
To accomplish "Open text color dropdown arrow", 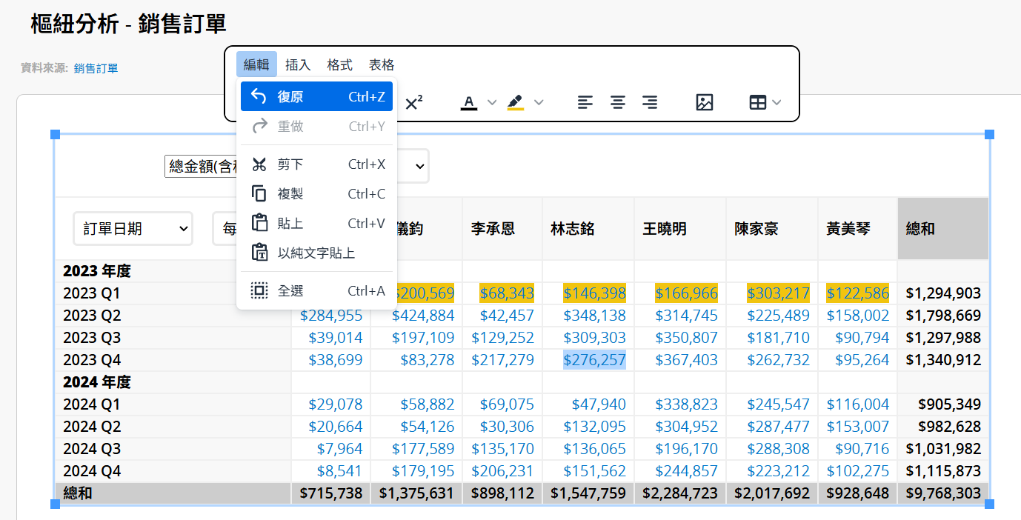I will click(492, 103).
